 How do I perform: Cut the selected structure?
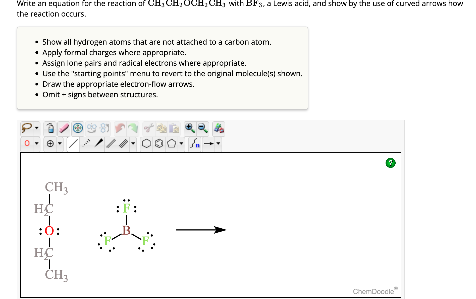[148, 128]
